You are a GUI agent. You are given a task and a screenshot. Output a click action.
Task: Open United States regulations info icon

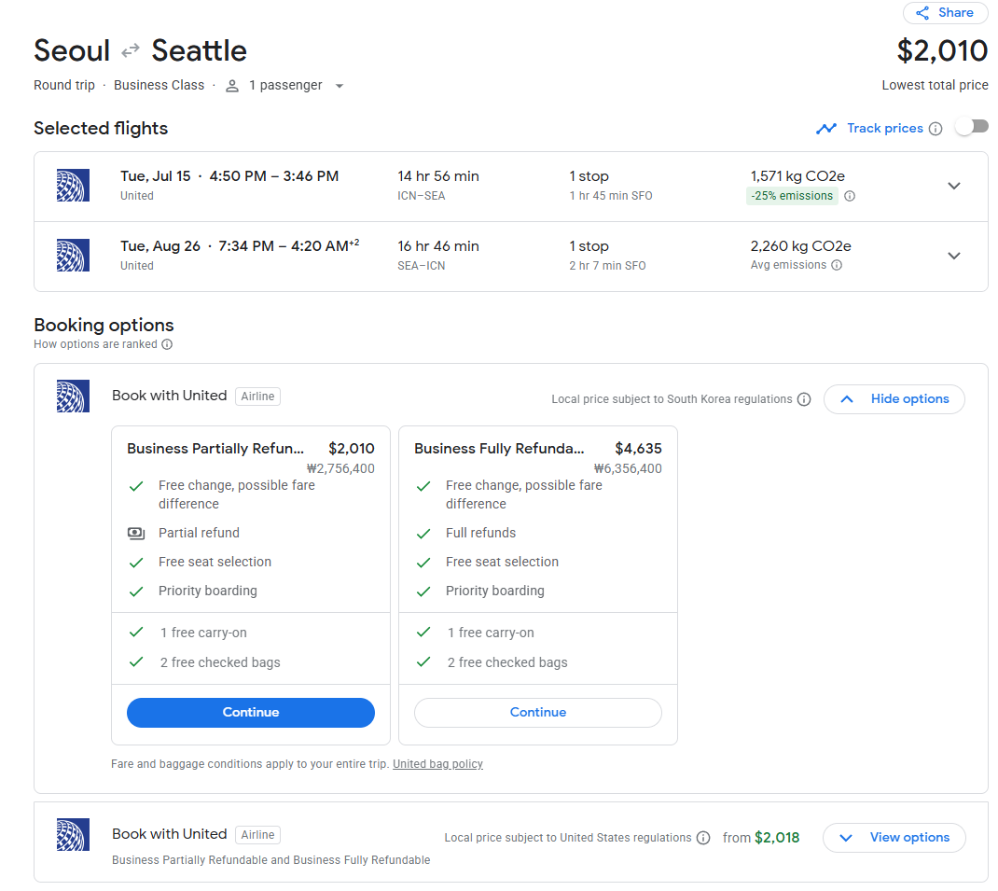(702, 838)
